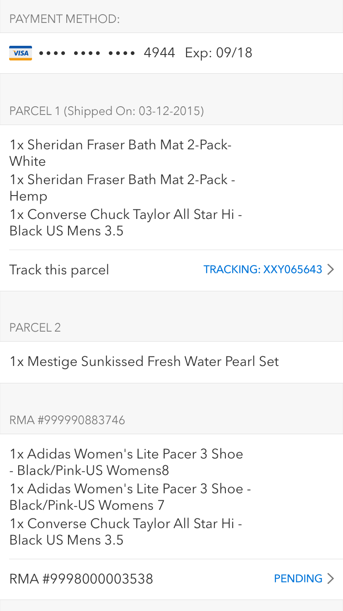
Task: Select Adidas Lite Pacer 3 Womens8 item
Action: tap(126, 462)
